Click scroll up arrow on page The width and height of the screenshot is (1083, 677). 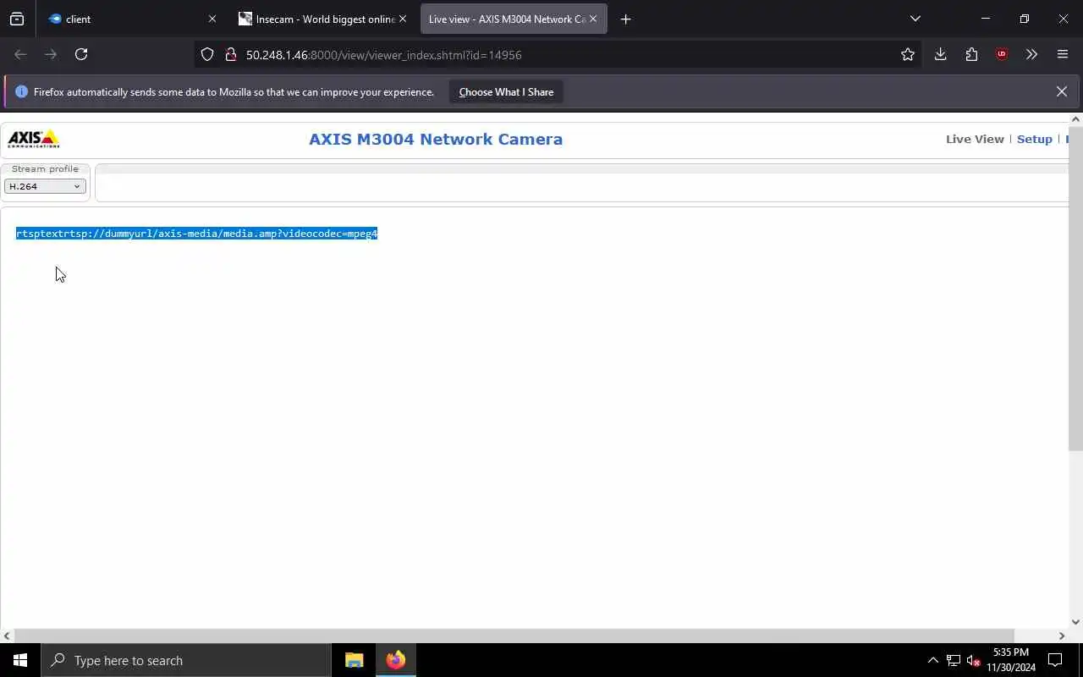coord(1075,119)
